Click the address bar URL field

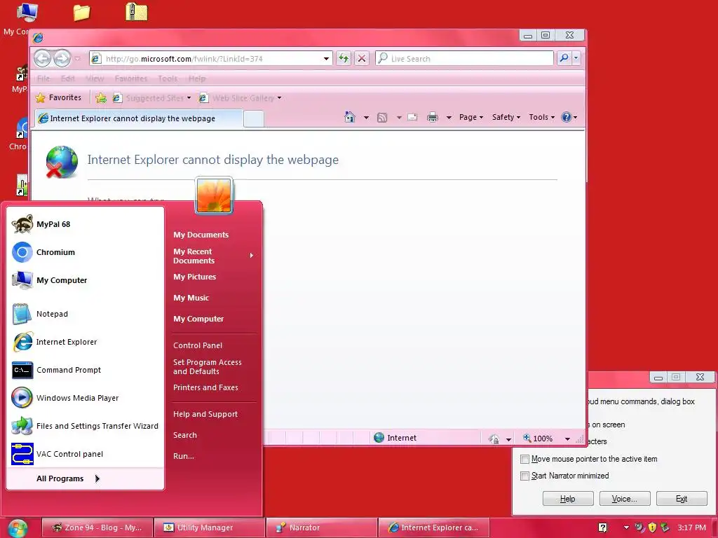(212, 59)
